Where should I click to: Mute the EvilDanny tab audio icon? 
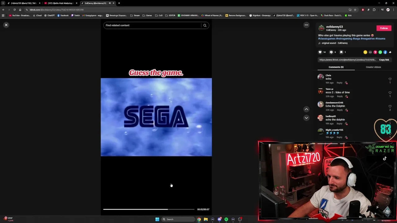(x=109, y=3)
